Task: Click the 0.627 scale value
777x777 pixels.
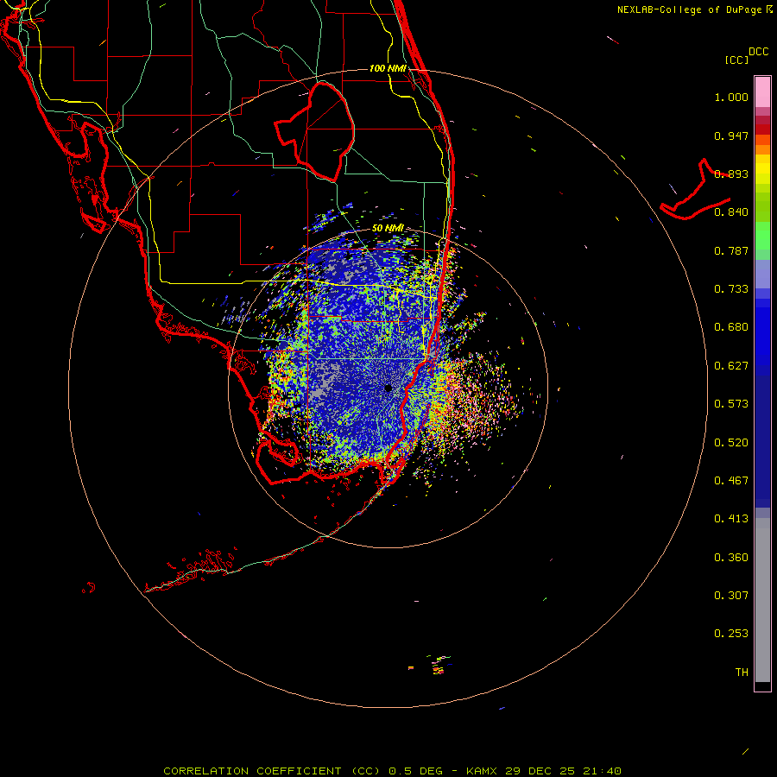Action: [x=731, y=366]
